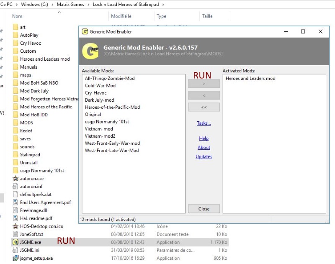The width and height of the screenshot is (335, 264).
Task: Expand chevron after Ce PC breadcrumb
Action: [x=17, y=5]
